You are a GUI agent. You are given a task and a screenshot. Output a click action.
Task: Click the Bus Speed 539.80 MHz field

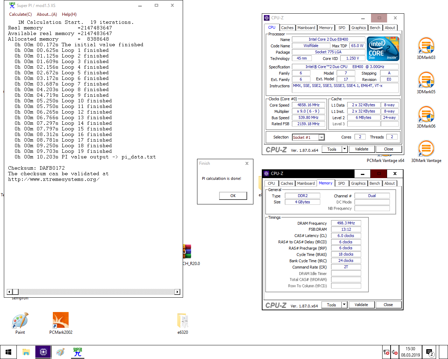click(x=308, y=117)
